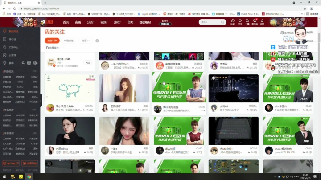Open CSGO解说伟伟 stream thumbnail
Viewport: 321px width, 180px height.
point(288,131)
